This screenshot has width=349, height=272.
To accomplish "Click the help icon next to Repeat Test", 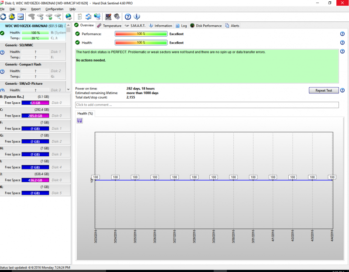I will (x=342, y=90).
